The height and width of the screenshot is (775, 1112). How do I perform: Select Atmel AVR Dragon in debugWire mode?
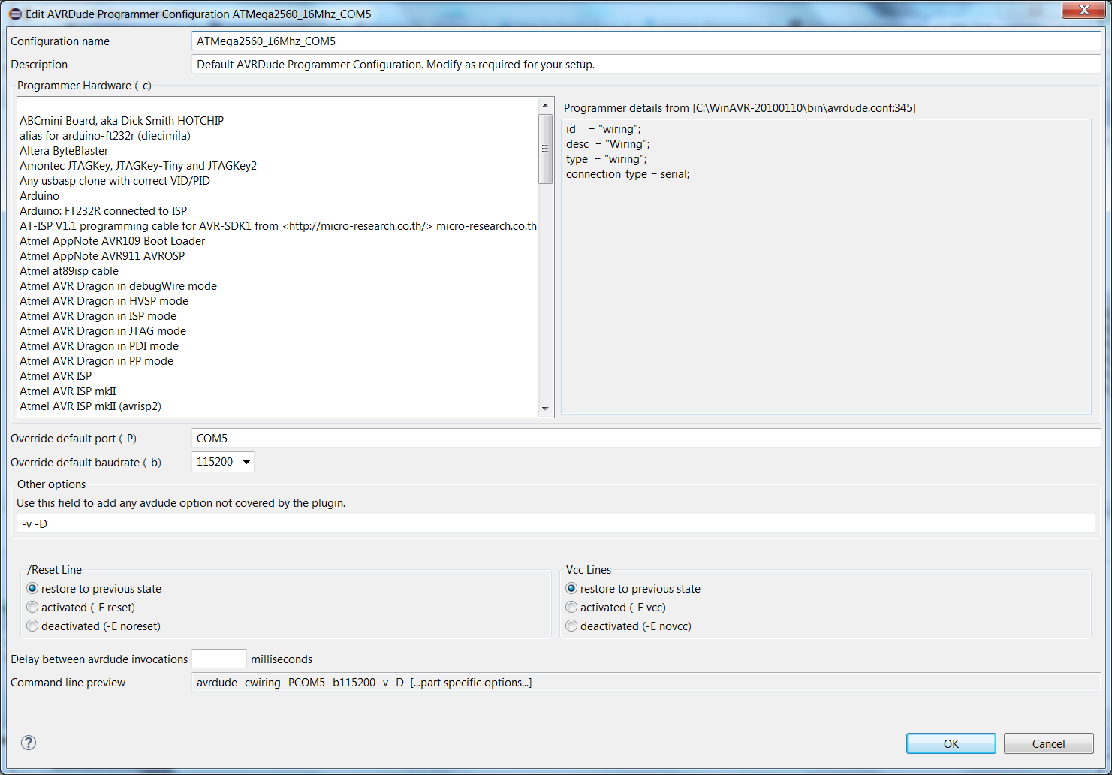coord(119,286)
